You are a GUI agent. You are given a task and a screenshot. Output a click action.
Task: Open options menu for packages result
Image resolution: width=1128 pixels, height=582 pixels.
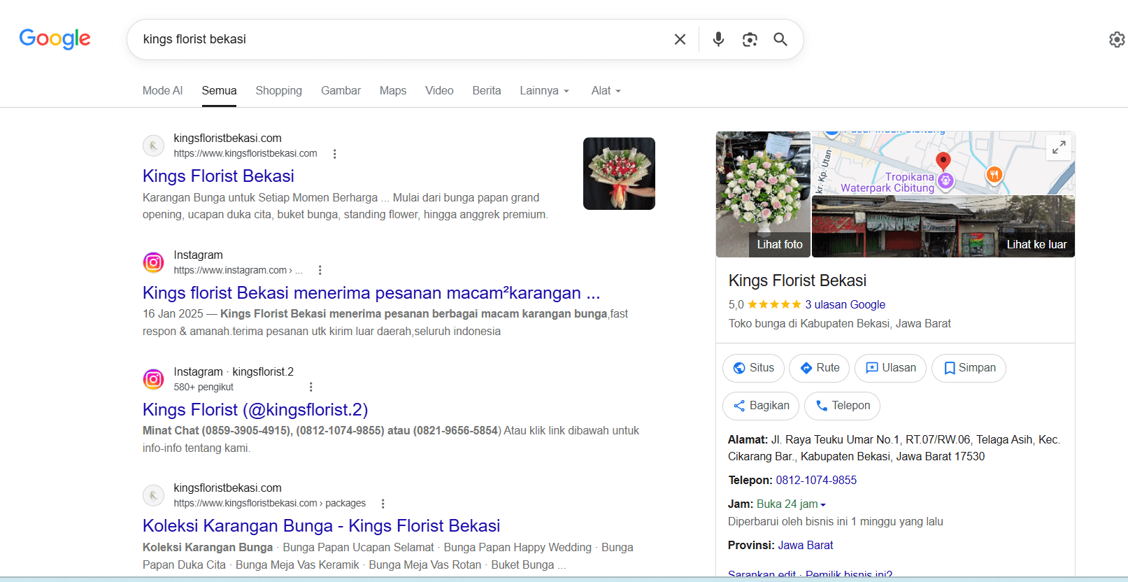(x=383, y=504)
